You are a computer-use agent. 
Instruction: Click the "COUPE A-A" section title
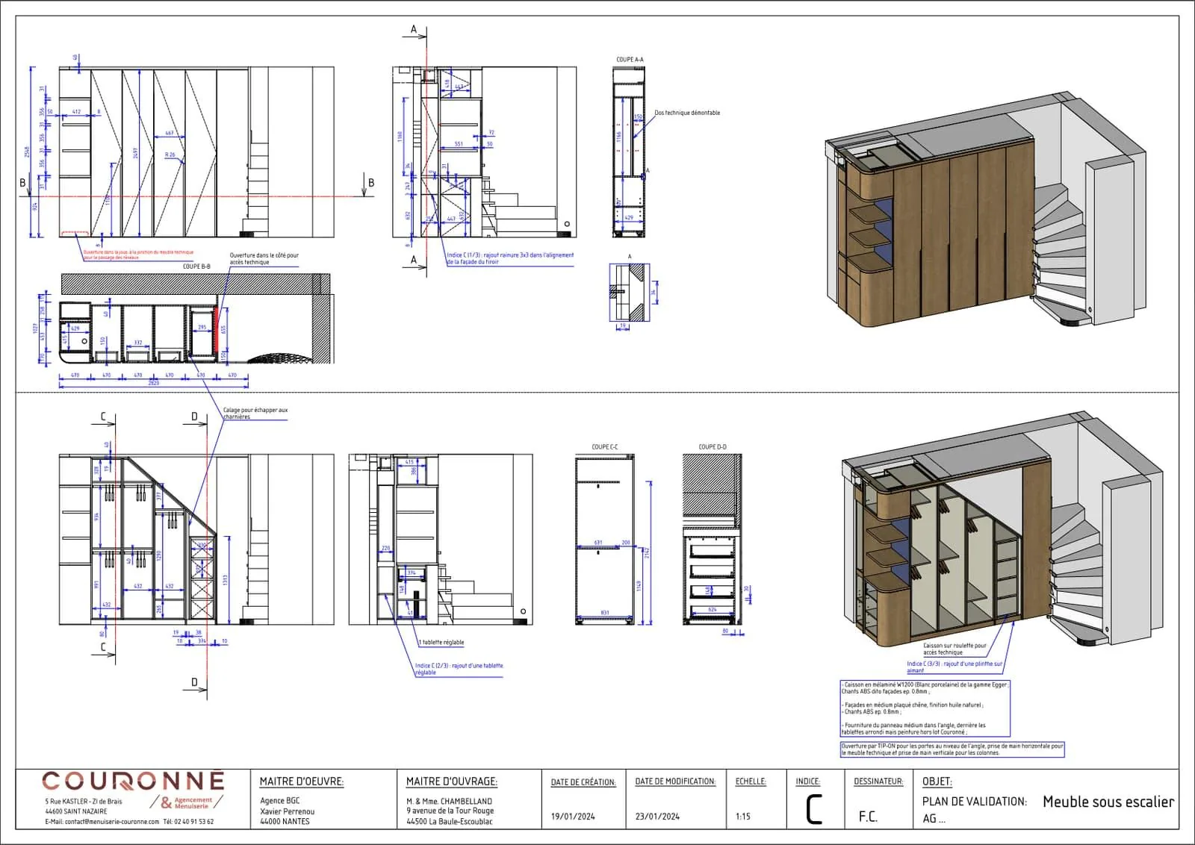630,60
